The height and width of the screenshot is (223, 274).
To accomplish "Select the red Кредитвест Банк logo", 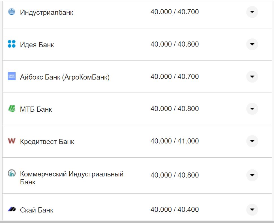I will [x=11, y=141].
